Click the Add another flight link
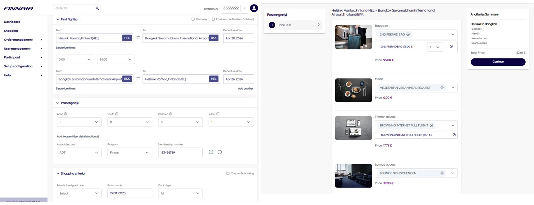The width and height of the screenshot is (534, 205). (x=245, y=88)
